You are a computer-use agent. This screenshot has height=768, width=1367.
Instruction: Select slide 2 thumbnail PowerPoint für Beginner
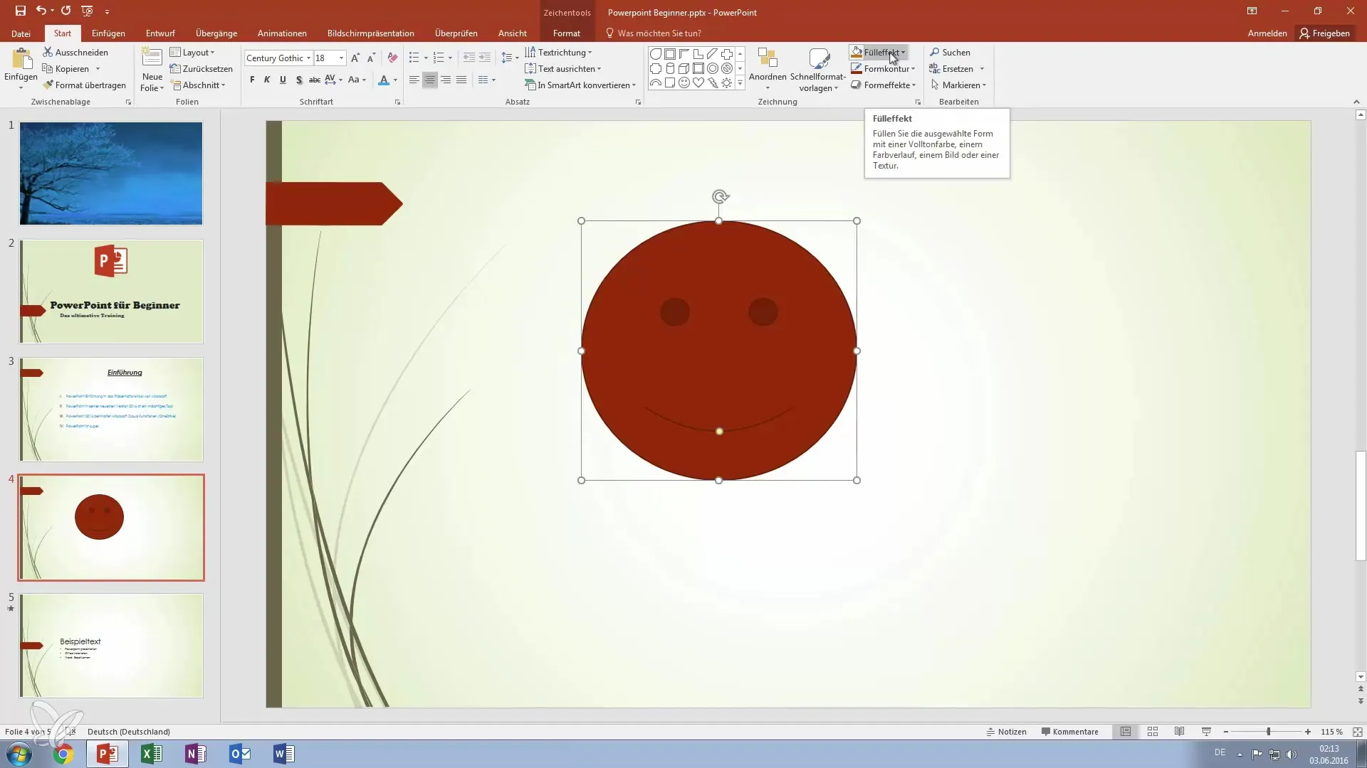pos(111,292)
